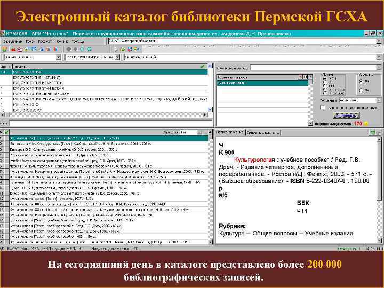Switch to the Полное описание tab
The height and width of the screenshot is (288, 384).
pyautogui.click(x=229, y=132)
